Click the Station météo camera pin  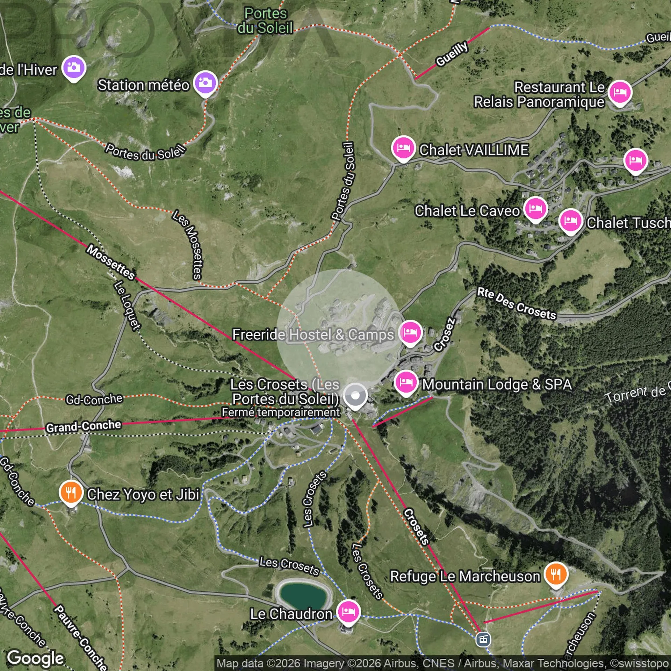[205, 84]
